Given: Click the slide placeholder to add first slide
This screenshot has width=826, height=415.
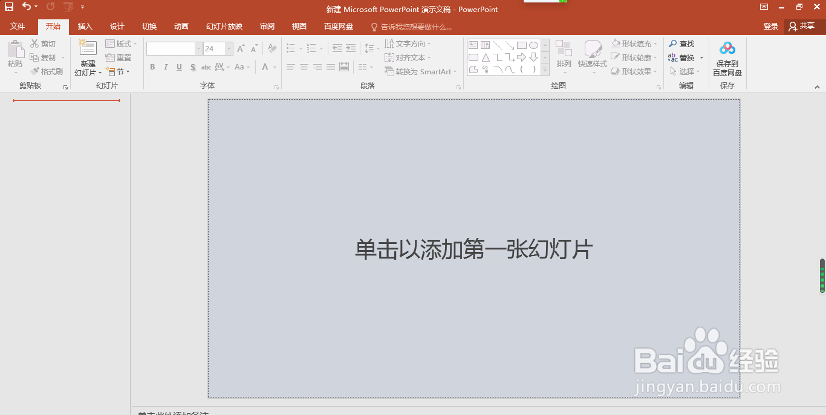Looking at the screenshot, I should tap(473, 249).
